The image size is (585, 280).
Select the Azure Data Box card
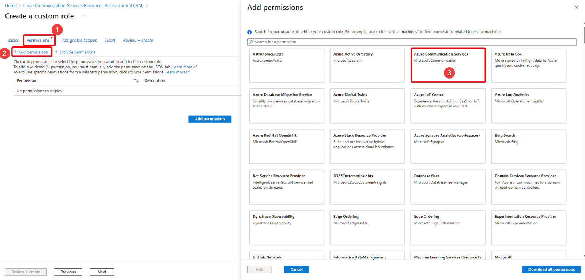click(x=529, y=65)
